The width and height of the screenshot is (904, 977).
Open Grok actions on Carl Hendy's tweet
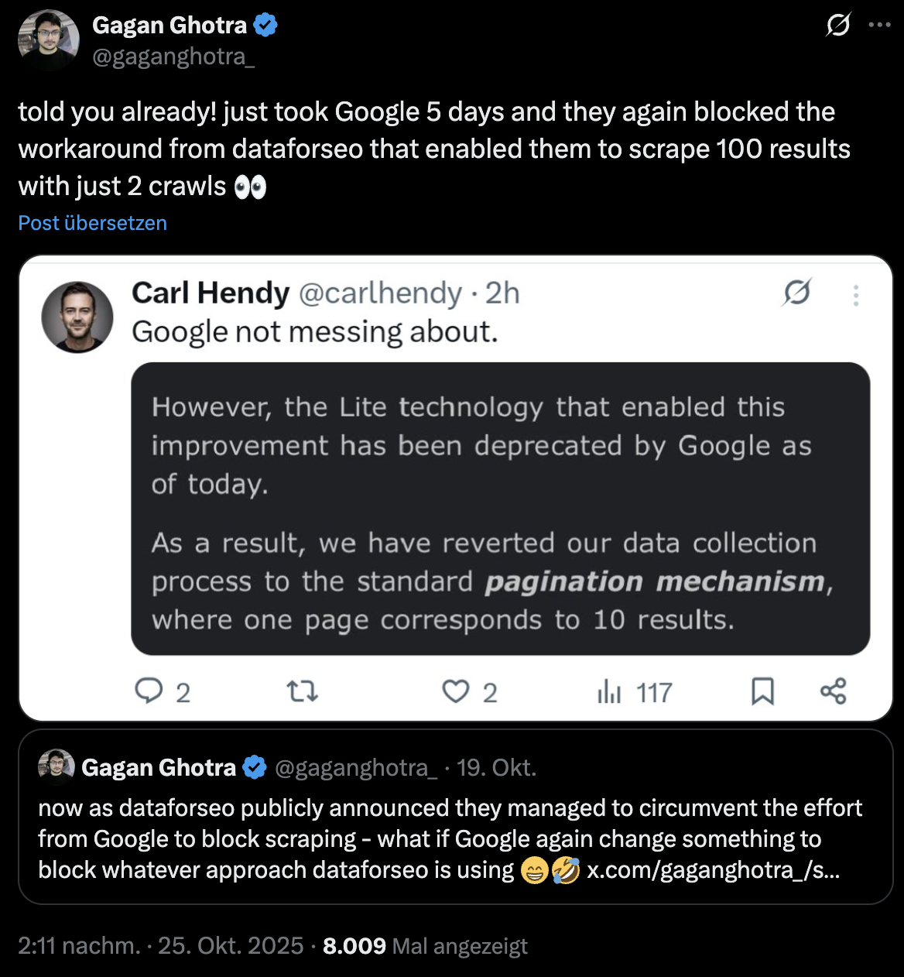pos(798,293)
